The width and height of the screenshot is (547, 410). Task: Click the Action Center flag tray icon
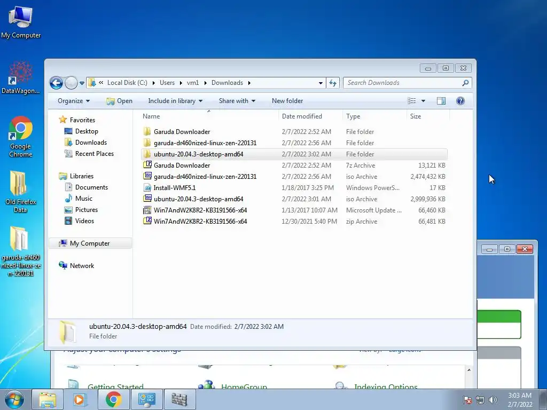[467, 400]
